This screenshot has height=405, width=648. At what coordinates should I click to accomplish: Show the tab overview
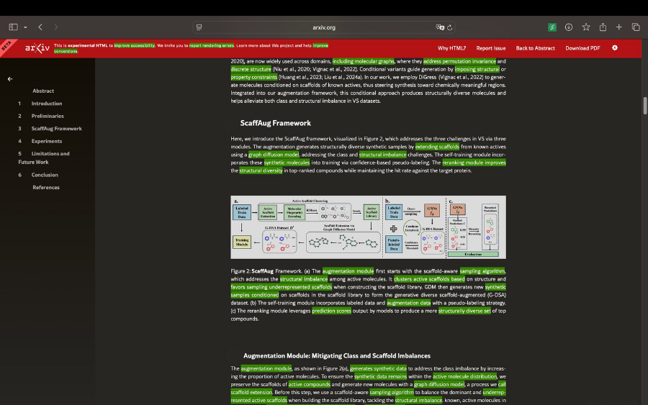pyautogui.click(x=636, y=27)
